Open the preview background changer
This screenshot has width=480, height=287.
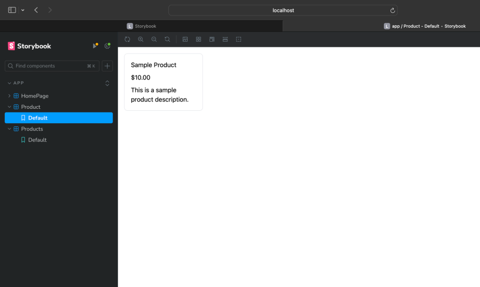[x=185, y=40]
